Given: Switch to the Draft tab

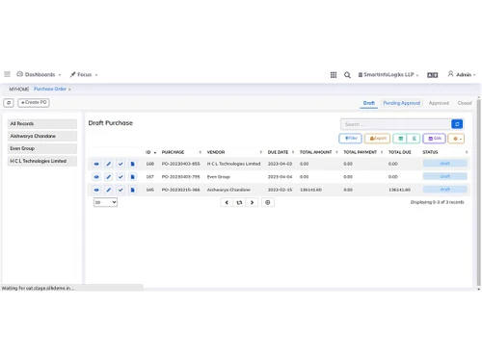Looking at the screenshot, I should pyautogui.click(x=368, y=103).
